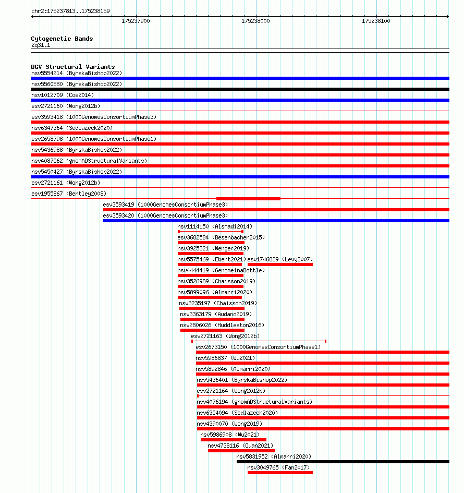This screenshot has height=493, width=464.
Task: Click esv2721161 (Wong2012b) label
Action: (x=66, y=183)
